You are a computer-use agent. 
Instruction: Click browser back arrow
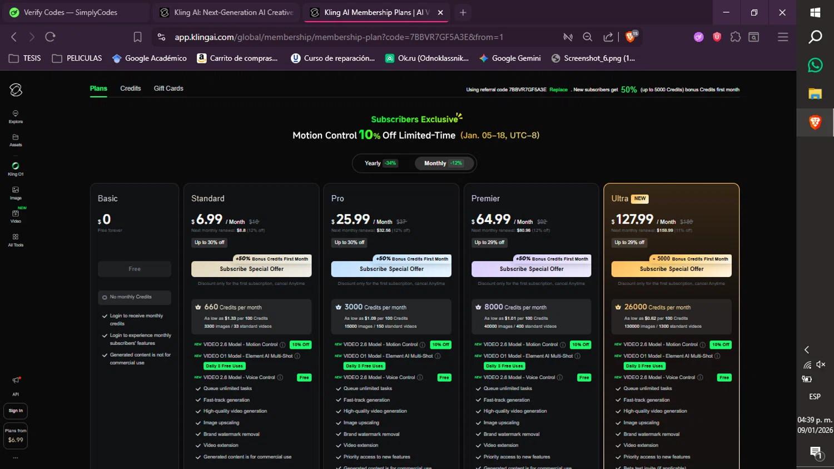pyautogui.click(x=14, y=37)
